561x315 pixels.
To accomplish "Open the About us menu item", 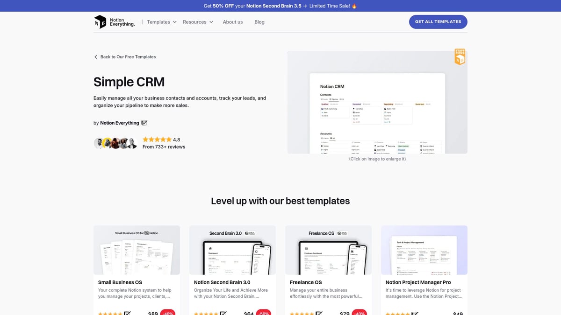I will [232, 21].
